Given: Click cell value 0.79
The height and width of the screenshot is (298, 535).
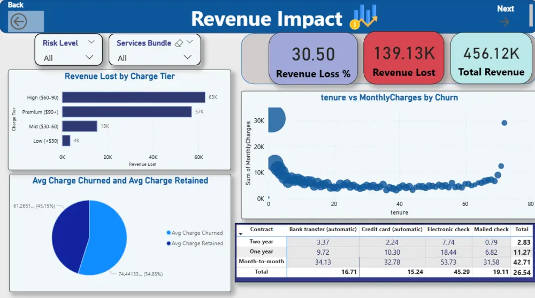Looking at the screenshot, I should point(491,242).
